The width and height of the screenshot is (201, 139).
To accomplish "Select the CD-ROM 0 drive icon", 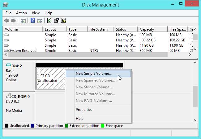I will coord(9,96).
